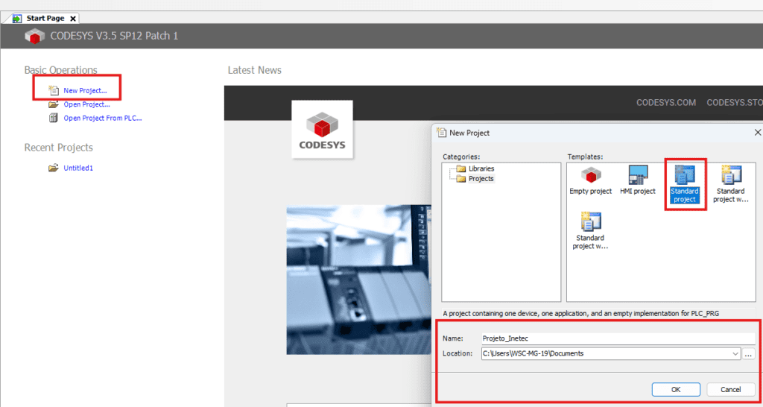Click Open Project From PLC link
Screen dimensions: 763x407
click(x=103, y=118)
